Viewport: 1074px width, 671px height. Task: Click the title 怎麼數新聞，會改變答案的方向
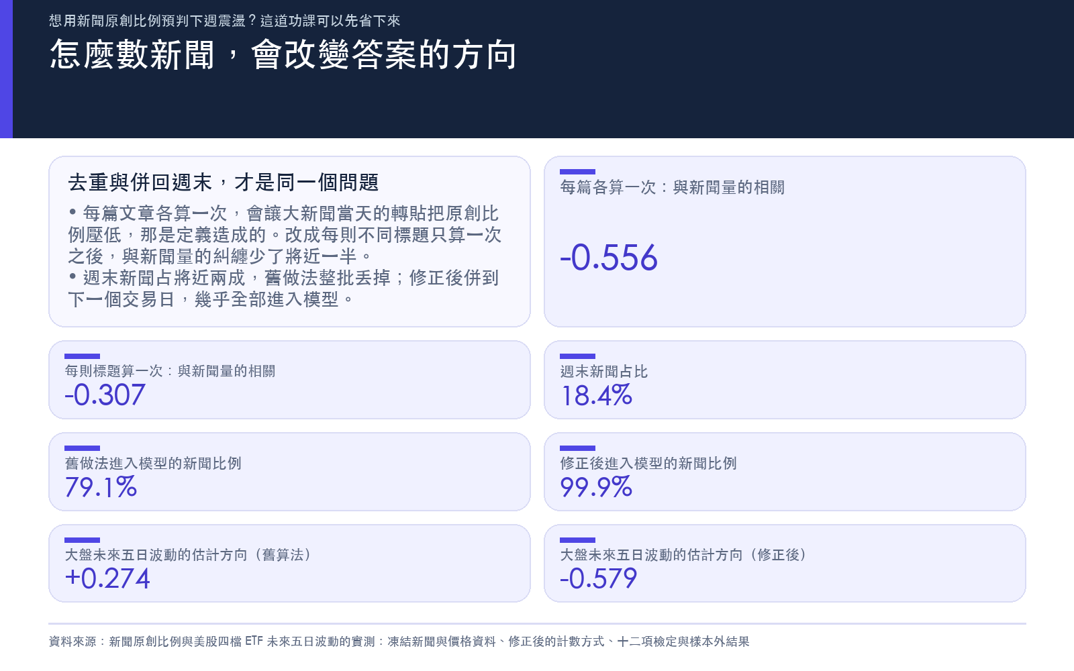[x=283, y=54]
